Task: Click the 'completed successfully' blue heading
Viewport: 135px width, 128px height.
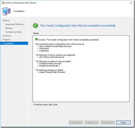Action: (x=78, y=26)
